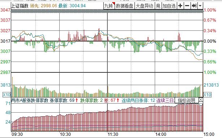Click the 24 limit-up scale label

8,122
